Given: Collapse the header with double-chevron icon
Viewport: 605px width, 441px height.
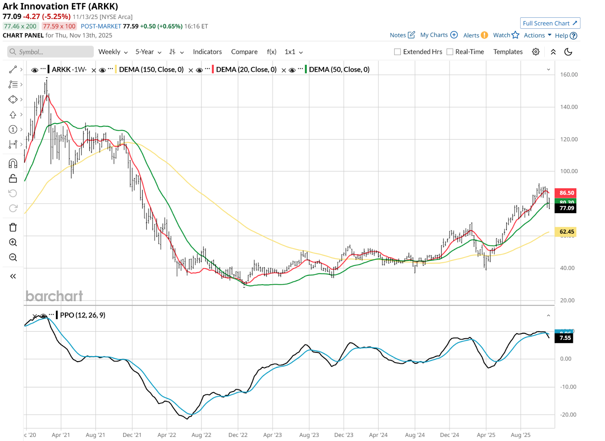Looking at the screenshot, I should [553, 52].
